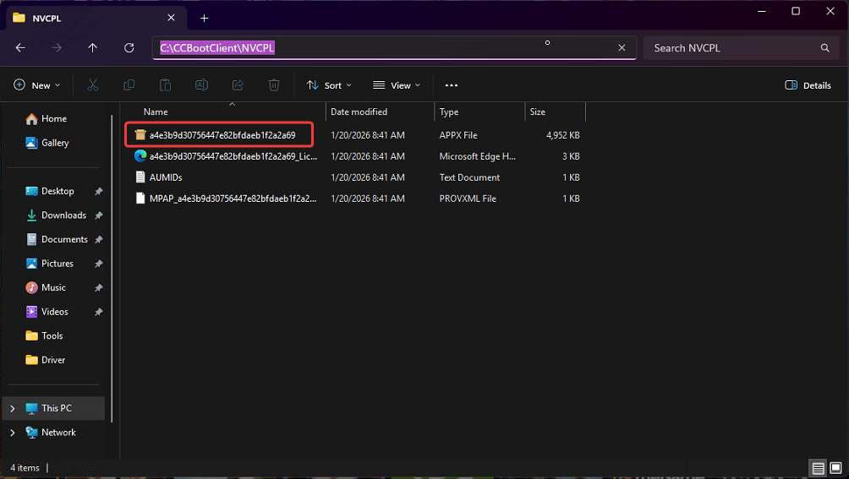Refresh the current folder view
849x479 pixels.
(129, 48)
